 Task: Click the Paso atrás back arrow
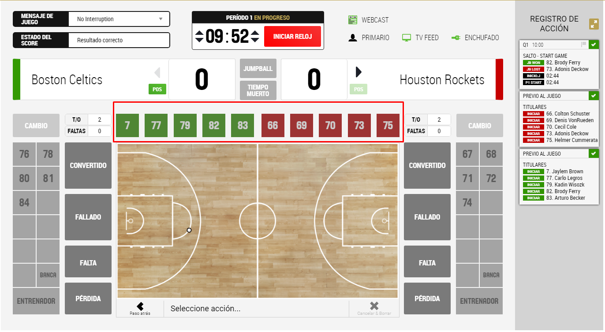click(x=140, y=306)
